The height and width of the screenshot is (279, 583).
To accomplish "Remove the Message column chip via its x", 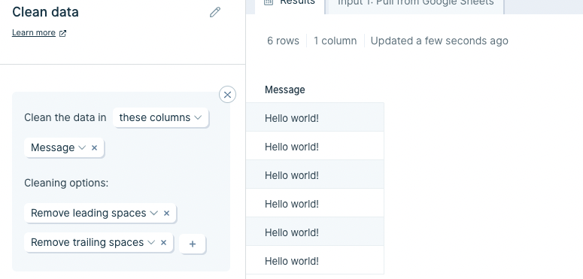I will [x=95, y=148].
